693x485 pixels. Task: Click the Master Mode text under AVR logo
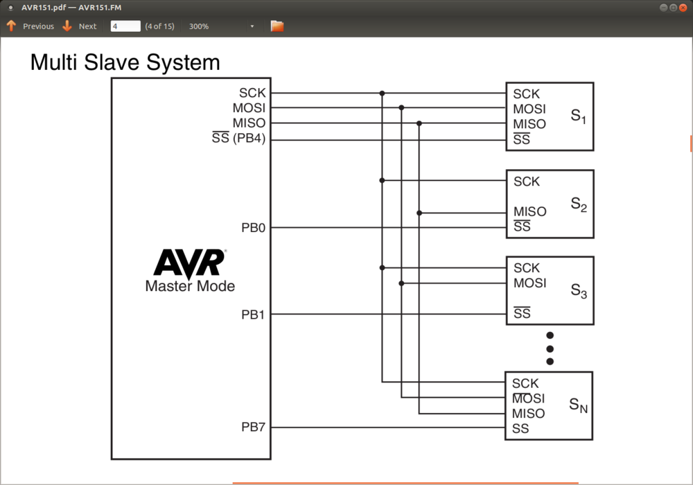pyautogui.click(x=190, y=286)
